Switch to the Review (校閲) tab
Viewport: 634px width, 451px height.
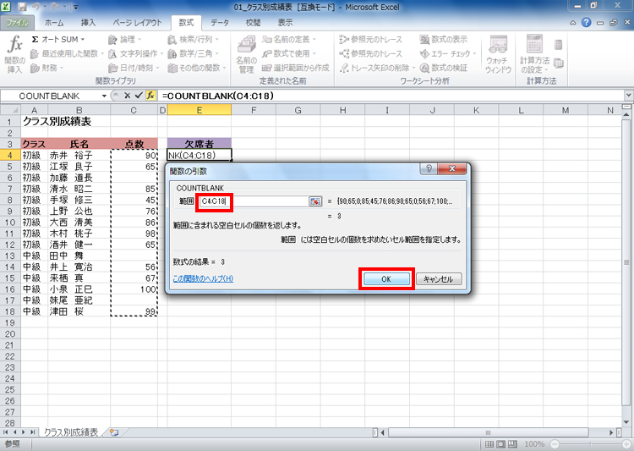point(253,23)
